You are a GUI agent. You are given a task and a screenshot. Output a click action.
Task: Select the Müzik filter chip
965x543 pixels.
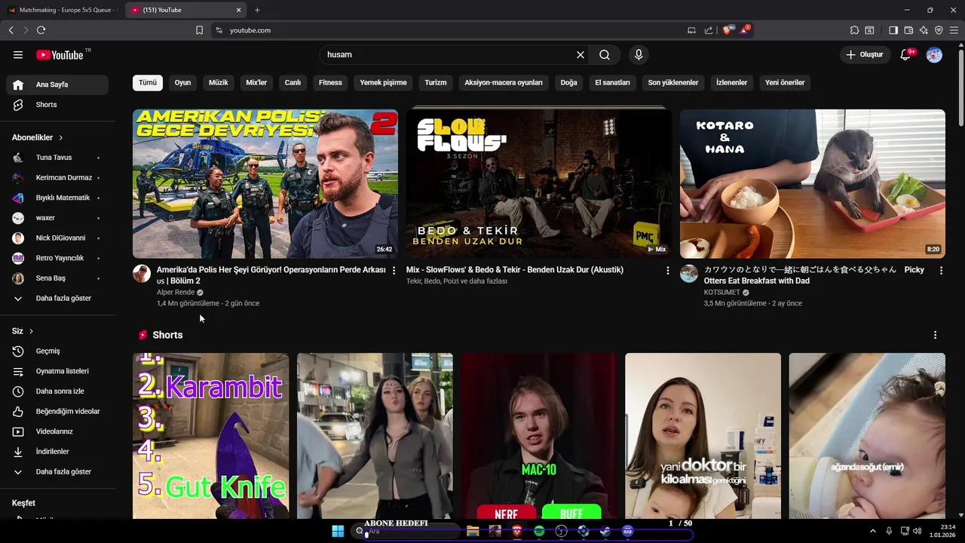[219, 82]
